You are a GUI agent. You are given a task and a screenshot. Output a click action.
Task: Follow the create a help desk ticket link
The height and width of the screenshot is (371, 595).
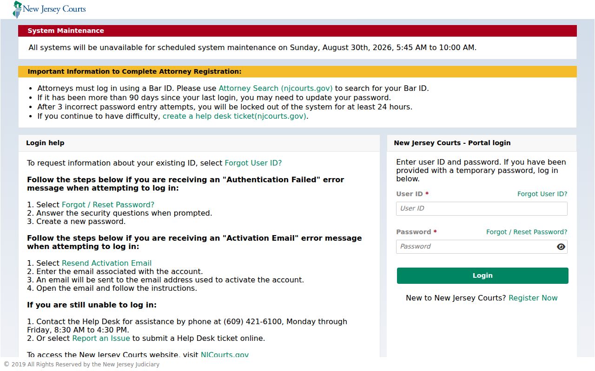point(234,116)
